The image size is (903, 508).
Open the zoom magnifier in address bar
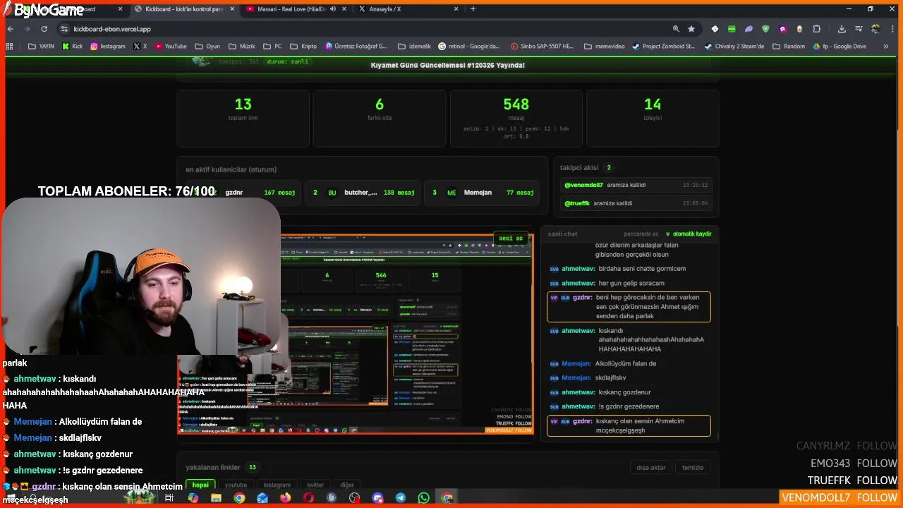pos(676,29)
